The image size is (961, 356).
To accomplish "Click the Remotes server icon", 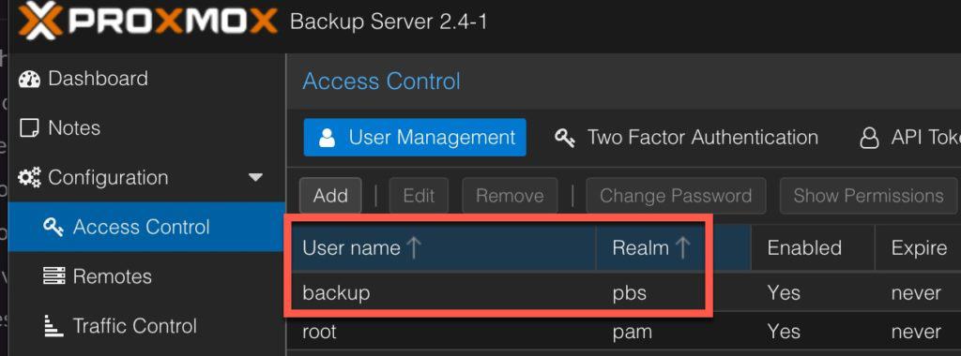I will (x=53, y=276).
